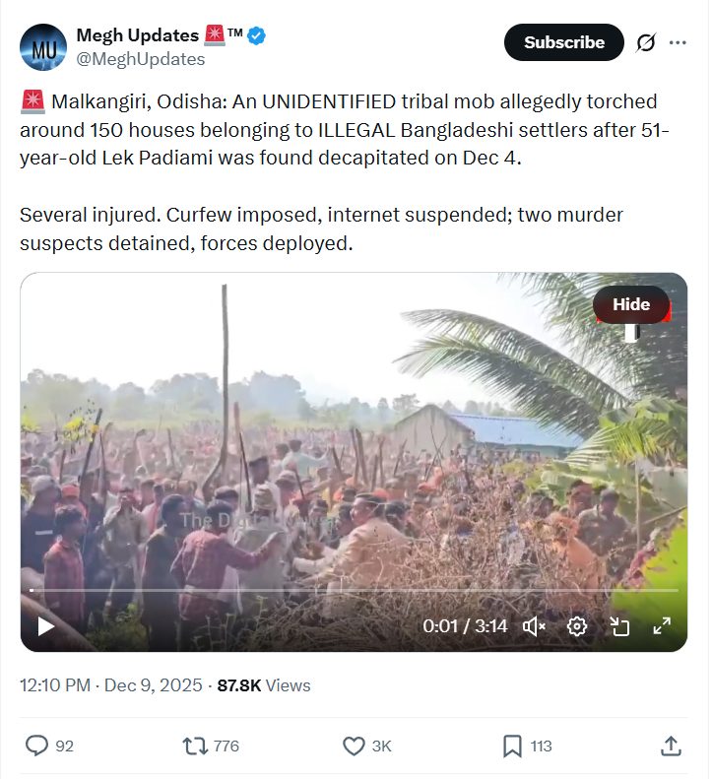The image size is (712, 779).
Task: Open video settings gear
Action: 577,626
